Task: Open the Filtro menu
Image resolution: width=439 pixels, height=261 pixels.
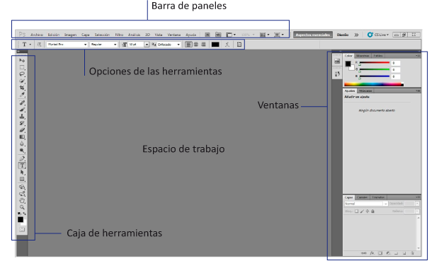Action: (x=119, y=35)
